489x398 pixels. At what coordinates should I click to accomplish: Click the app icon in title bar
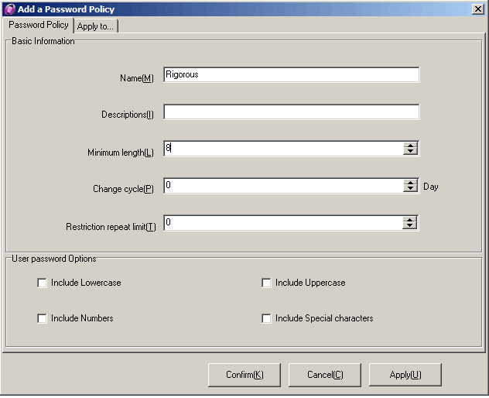click(x=9, y=9)
